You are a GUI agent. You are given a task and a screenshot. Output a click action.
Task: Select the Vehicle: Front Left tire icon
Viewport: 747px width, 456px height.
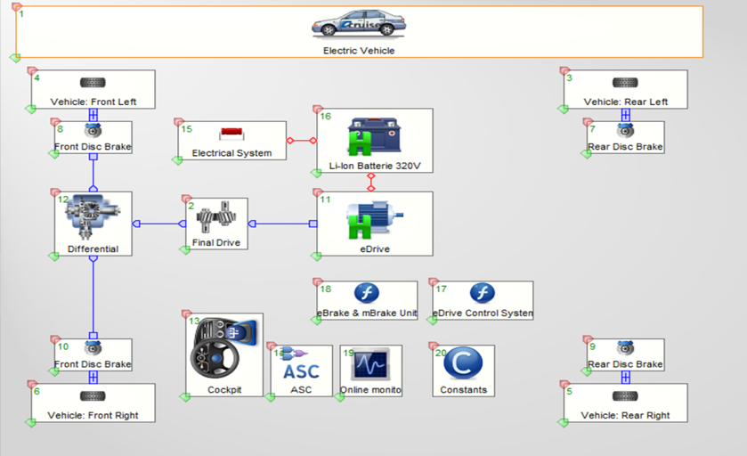tap(93, 83)
